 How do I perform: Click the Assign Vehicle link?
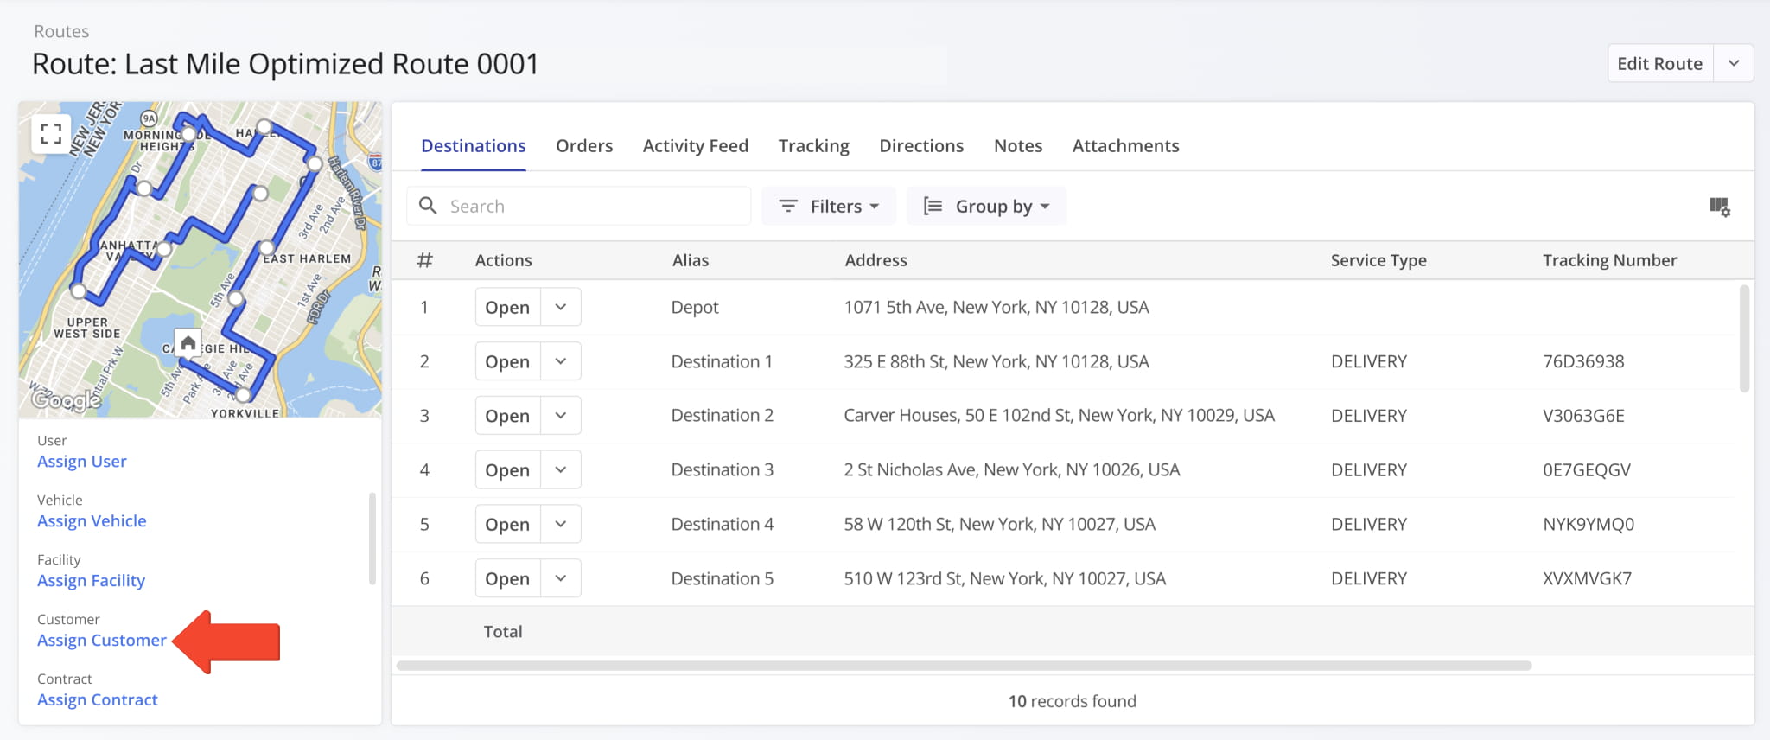pyautogui.click(x=92, y=521)
